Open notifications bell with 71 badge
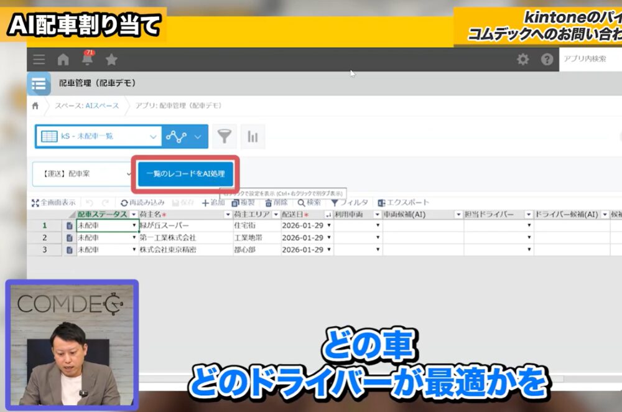Screen dimensions: 622x412 (88, 60)
